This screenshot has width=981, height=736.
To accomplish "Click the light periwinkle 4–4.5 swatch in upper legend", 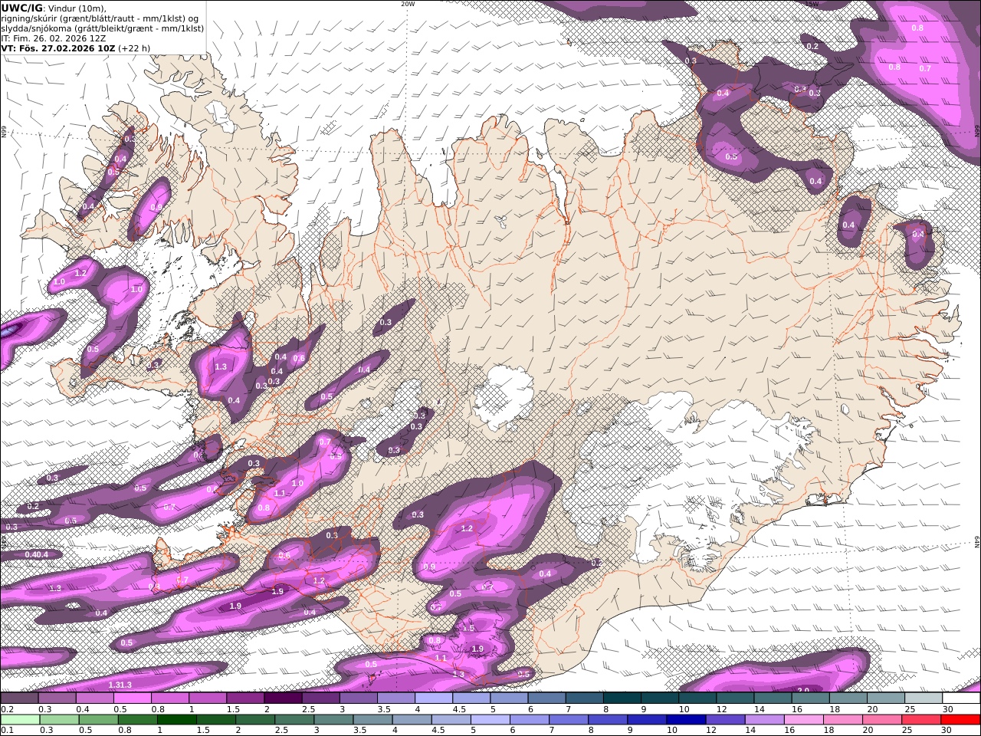I will [x=434, y=698].
